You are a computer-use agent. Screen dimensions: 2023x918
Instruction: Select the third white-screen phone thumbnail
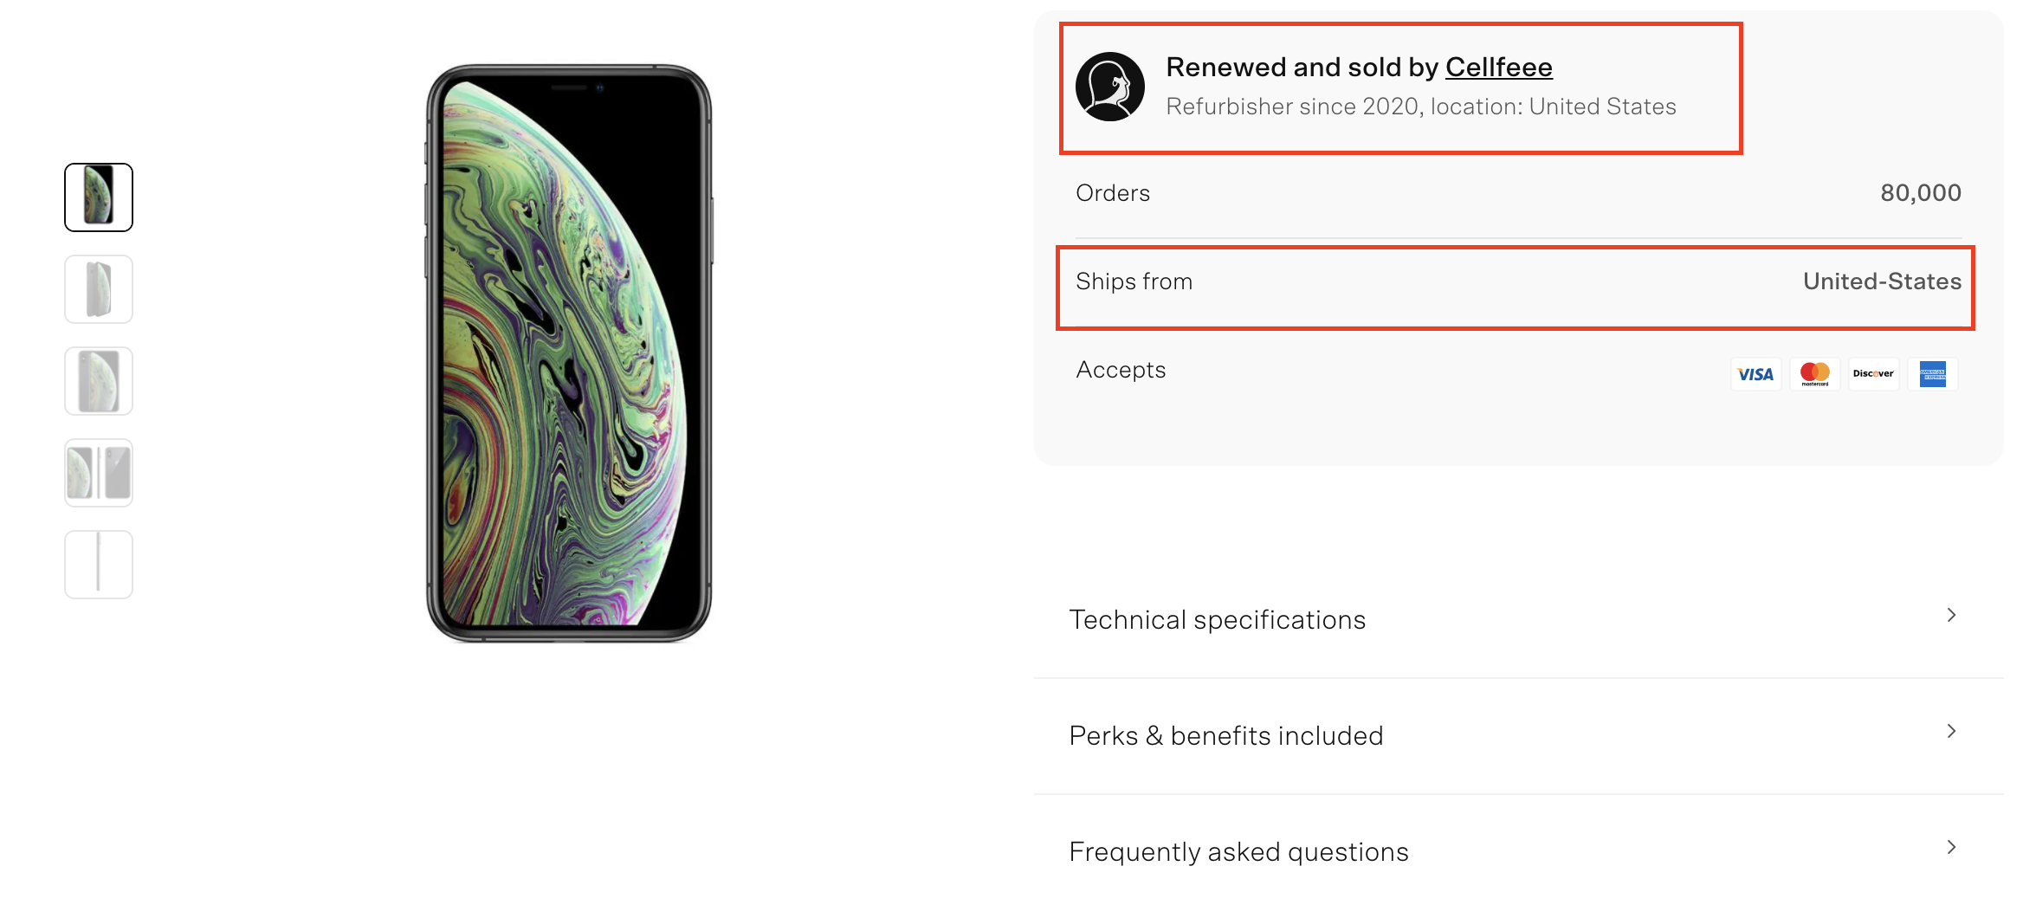pos(99,381)
